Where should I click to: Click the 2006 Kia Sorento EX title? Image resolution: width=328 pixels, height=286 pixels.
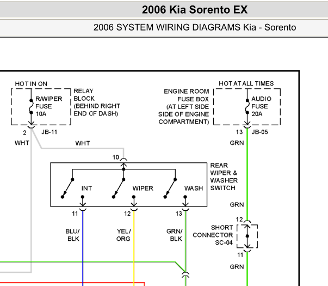(195, 10)
